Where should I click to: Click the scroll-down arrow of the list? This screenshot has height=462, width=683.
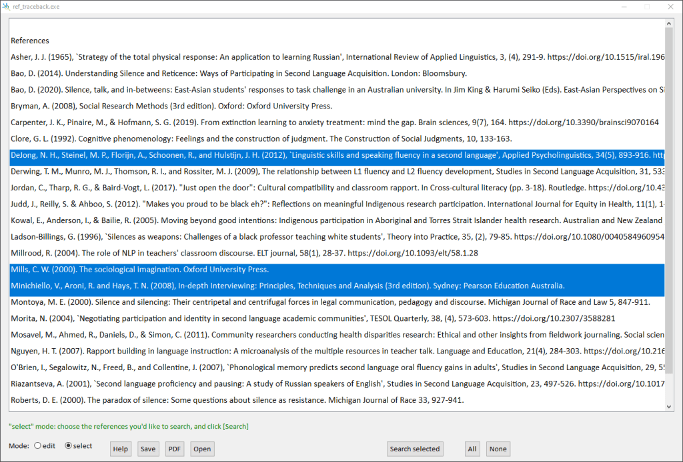(x=669, y=407)
